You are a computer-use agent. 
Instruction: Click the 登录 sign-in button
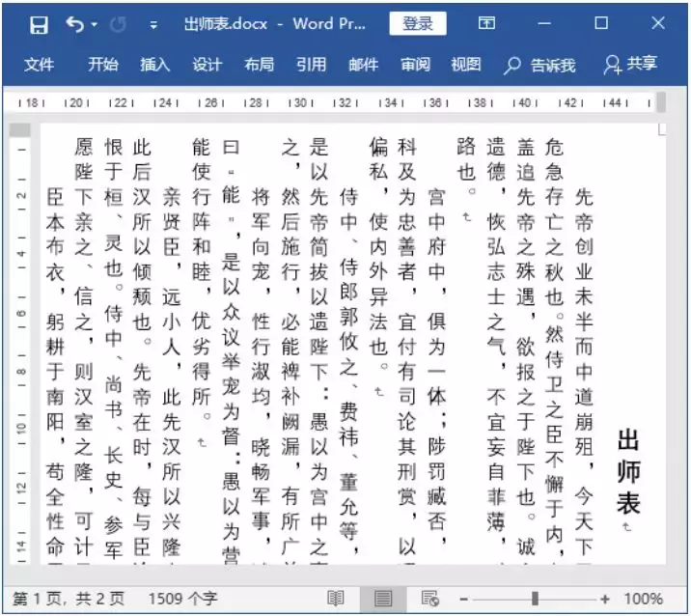(x=418, y=23)
